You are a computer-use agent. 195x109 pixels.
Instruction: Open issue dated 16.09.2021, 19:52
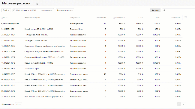pyautogui.click(x=45, y=57)
